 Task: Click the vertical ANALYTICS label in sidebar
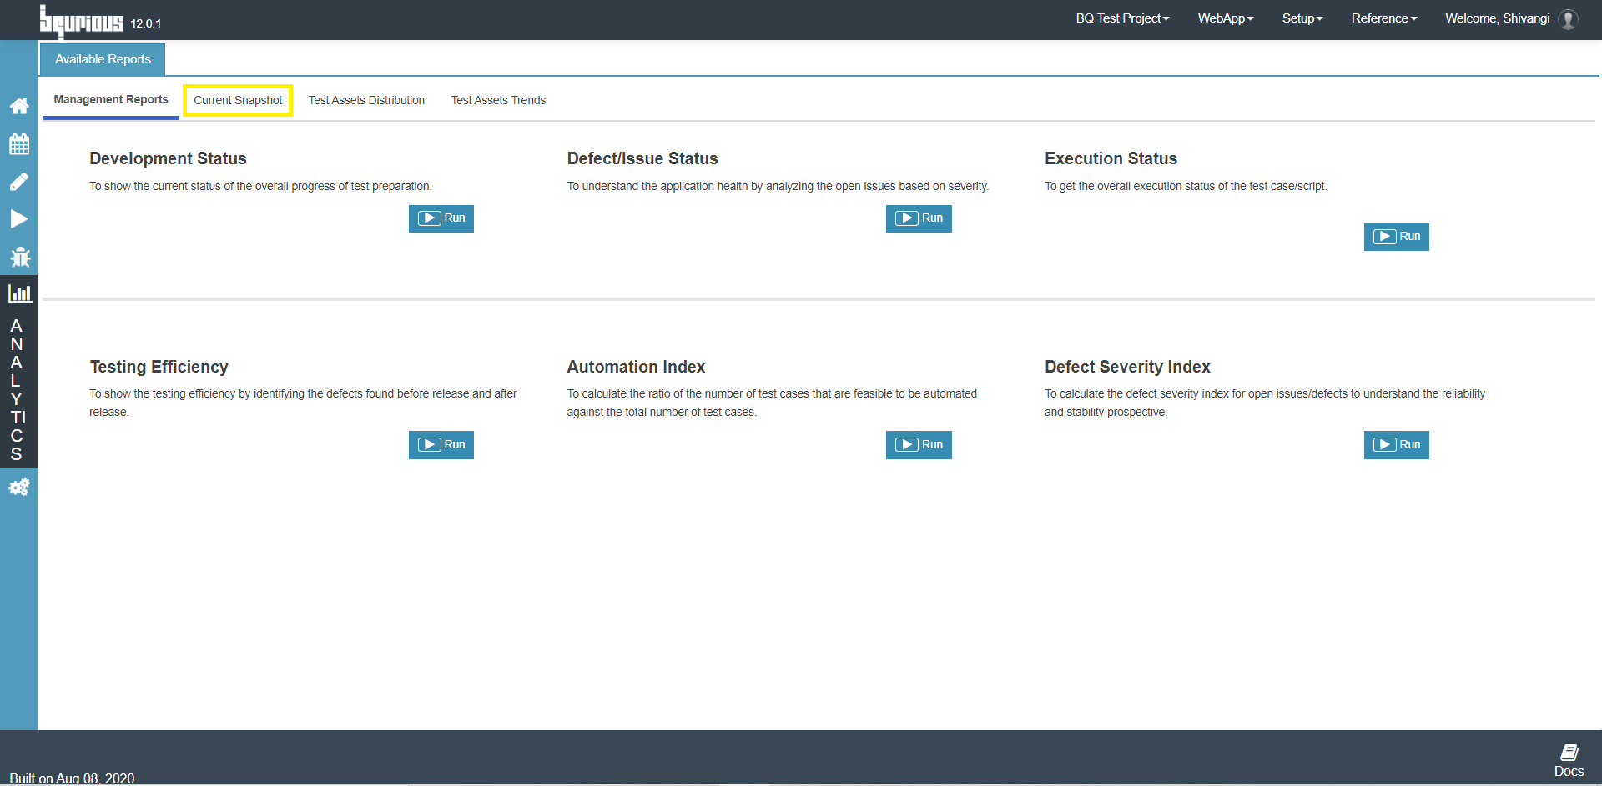point(17,389)
